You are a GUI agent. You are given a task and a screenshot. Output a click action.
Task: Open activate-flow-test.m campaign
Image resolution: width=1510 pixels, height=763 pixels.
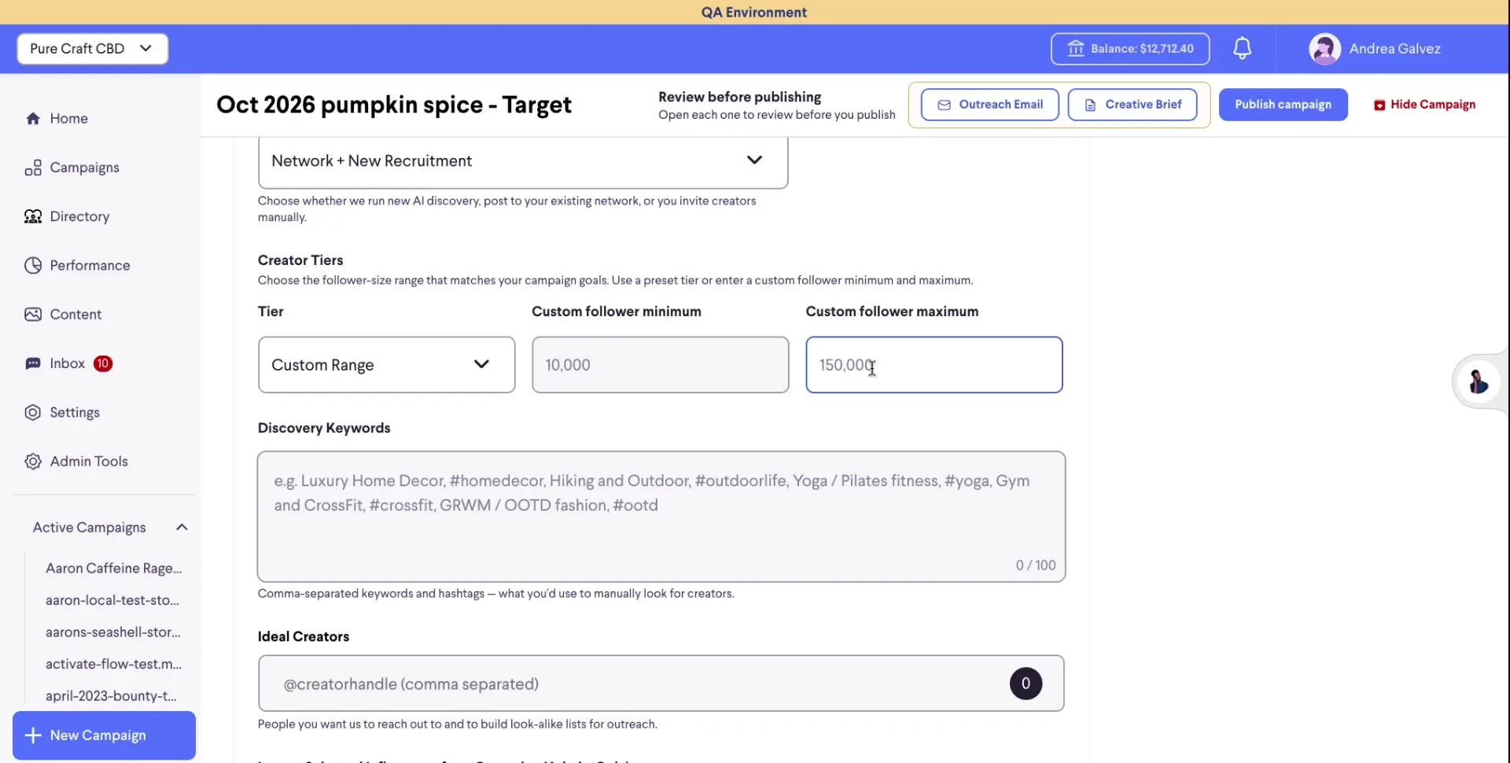(x=113, y=664)
